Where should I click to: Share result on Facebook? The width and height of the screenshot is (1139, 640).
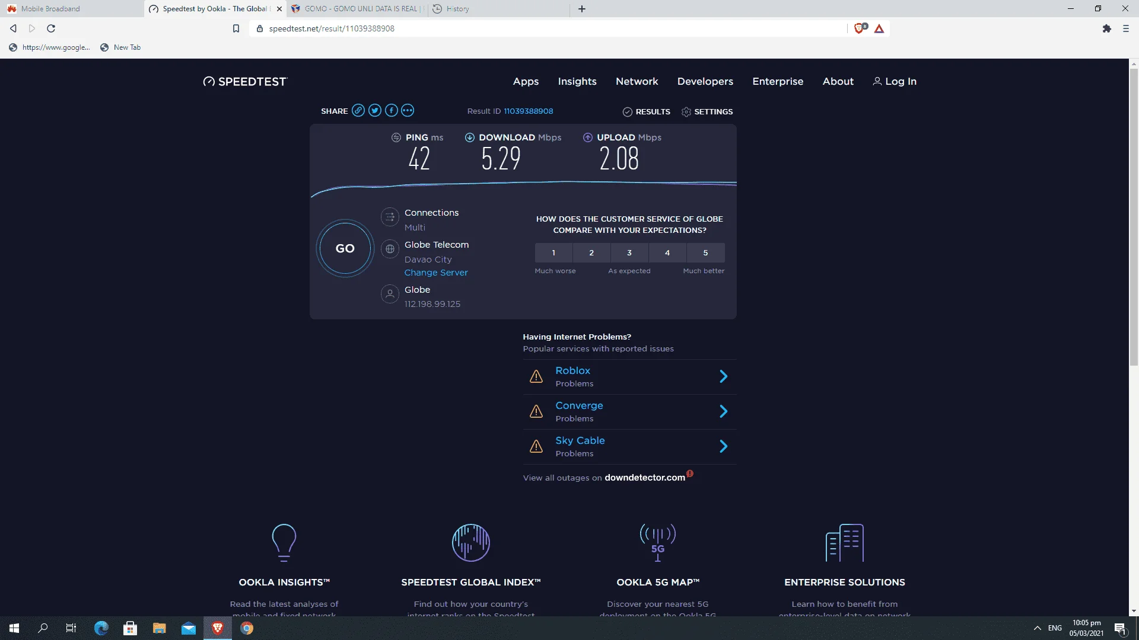tap(392, 110)
